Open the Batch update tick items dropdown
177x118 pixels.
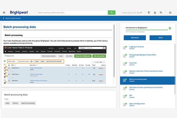pos(24,61)
